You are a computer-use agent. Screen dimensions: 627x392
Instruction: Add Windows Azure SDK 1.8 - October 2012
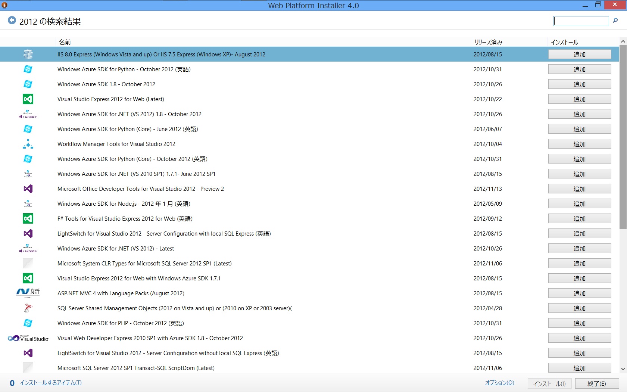[580, 84]
